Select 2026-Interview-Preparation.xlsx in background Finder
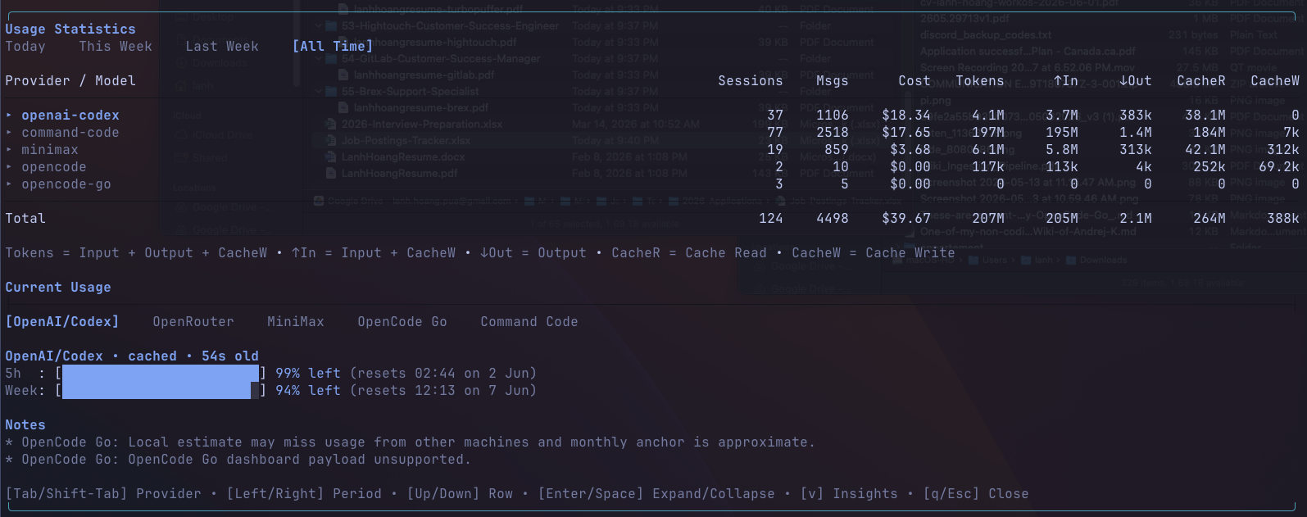1307x517 pixels. tap(422, 124)
